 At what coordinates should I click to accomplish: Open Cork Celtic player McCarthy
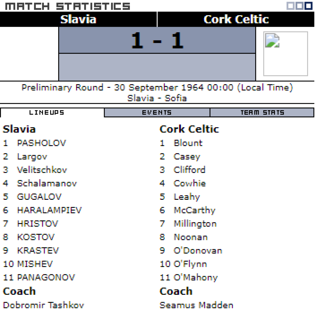pyautogui.click(x=194, y=210)
